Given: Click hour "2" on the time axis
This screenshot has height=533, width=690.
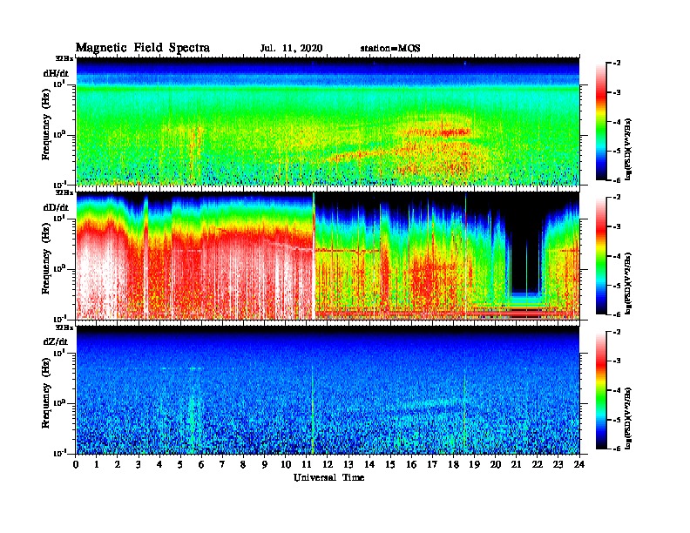Looking at the screenshot, I should 118,465.
